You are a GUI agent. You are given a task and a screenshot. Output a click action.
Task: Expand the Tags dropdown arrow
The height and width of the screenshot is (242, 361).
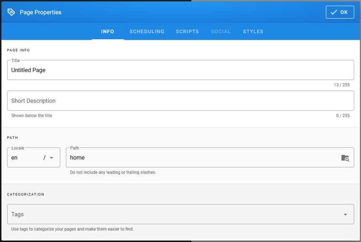(x=345, y=215)
